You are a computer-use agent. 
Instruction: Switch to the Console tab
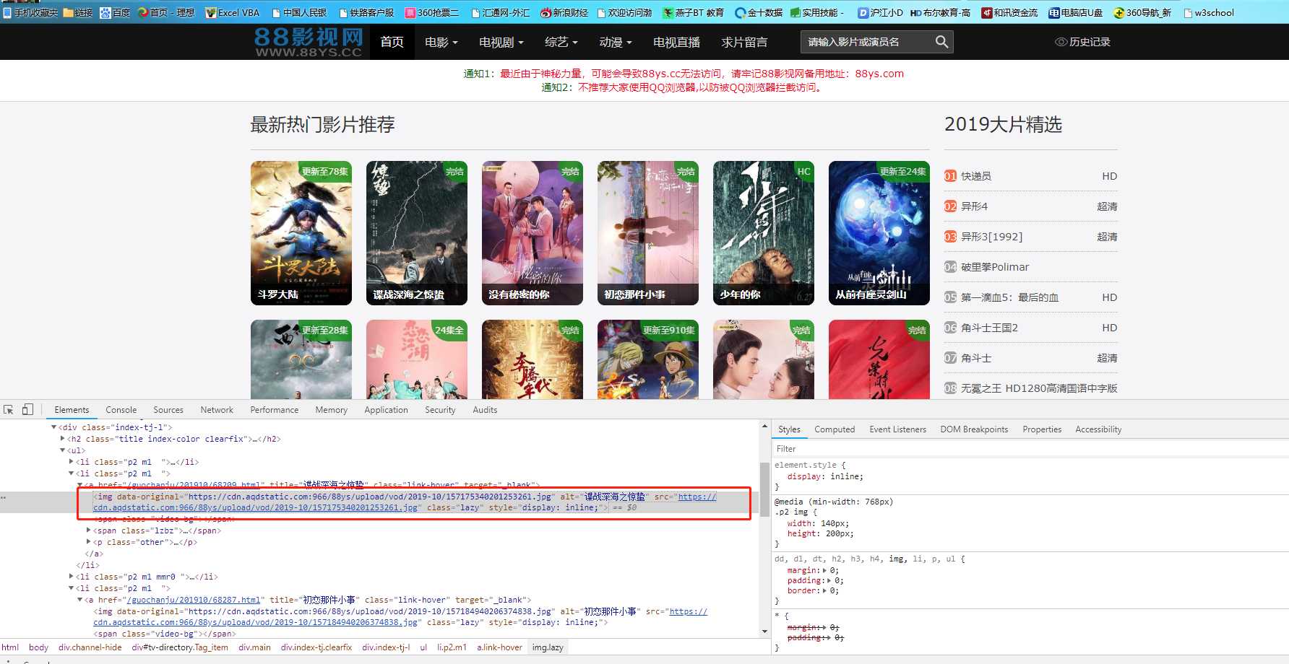[x=121, y=409]
